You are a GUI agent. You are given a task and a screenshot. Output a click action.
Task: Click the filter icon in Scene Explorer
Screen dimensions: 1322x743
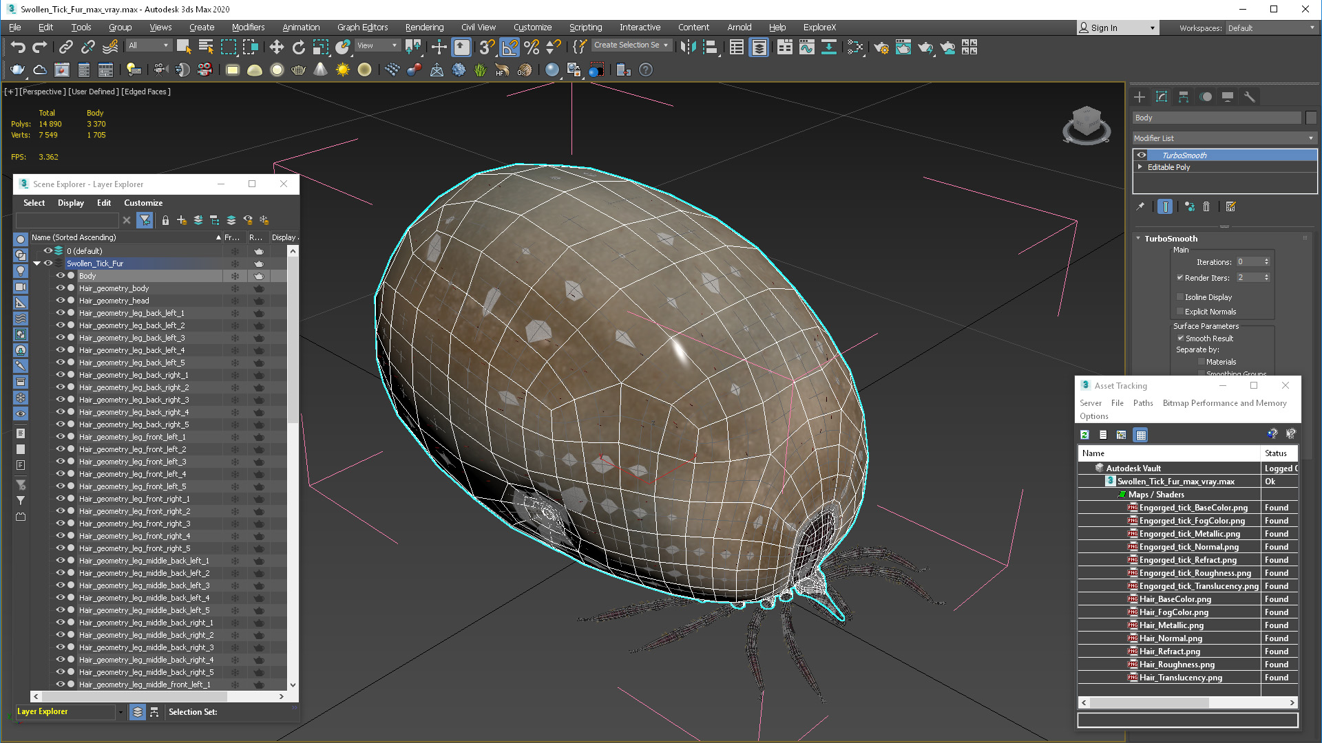(145, 220)
